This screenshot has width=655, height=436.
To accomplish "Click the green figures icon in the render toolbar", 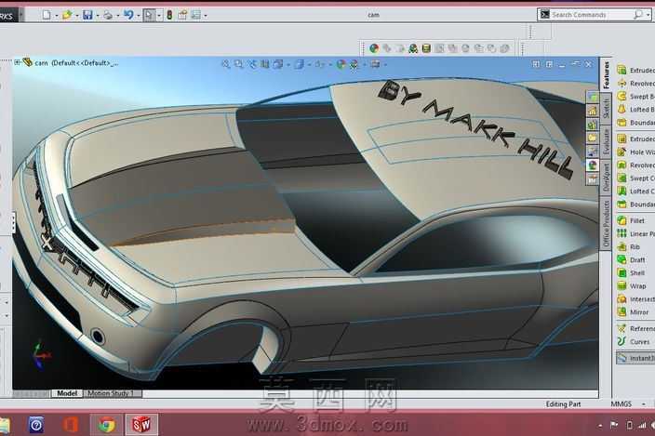I will click(413, 48).
